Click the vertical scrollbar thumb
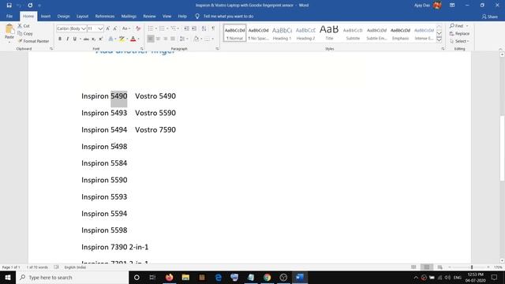Image resolution: width=505 pixels, height=284 pixels. click(x=502, y=148)
